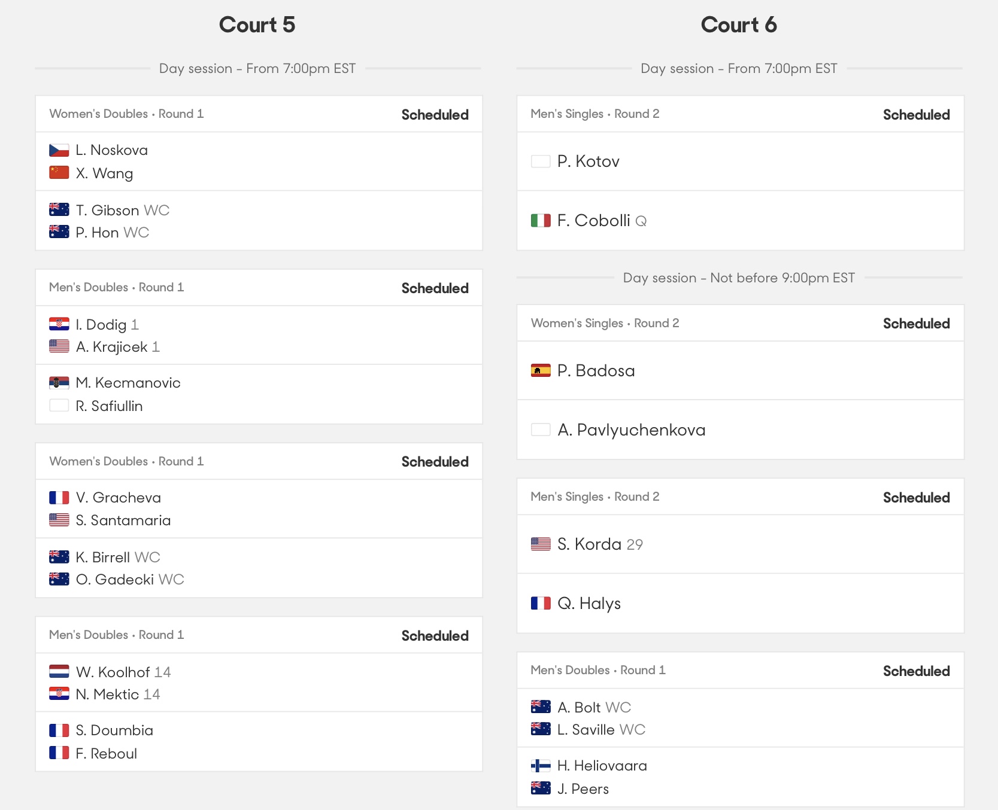
Task: Click the Spanish flag next to P. Badosa
Action: click(x=541, y=371)
